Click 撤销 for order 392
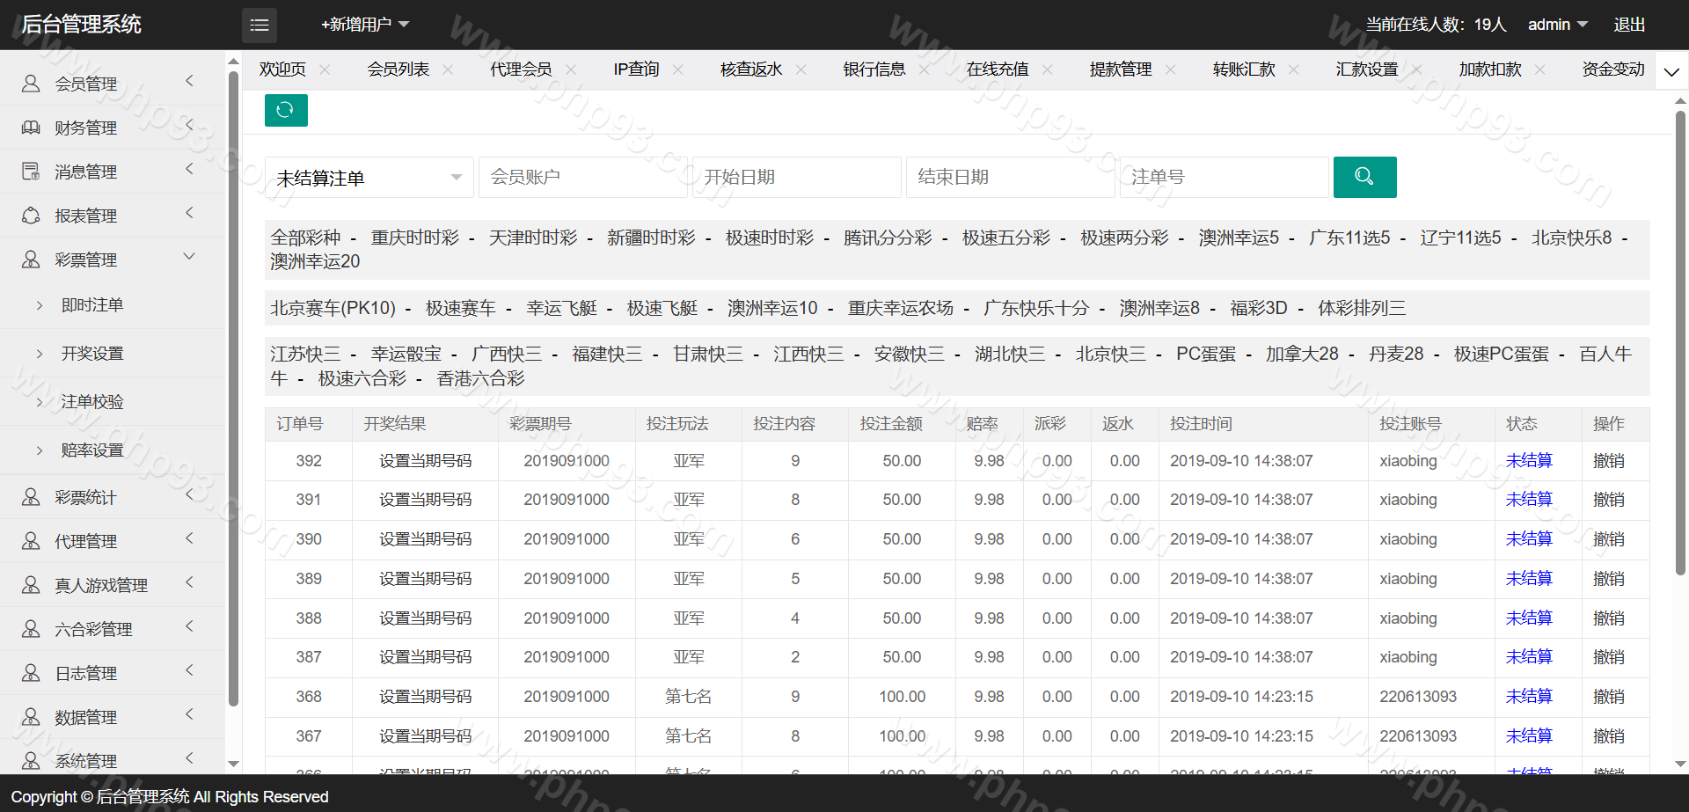The width and height of the screenshot is (1689, 812). click(x=1608, y=461)
